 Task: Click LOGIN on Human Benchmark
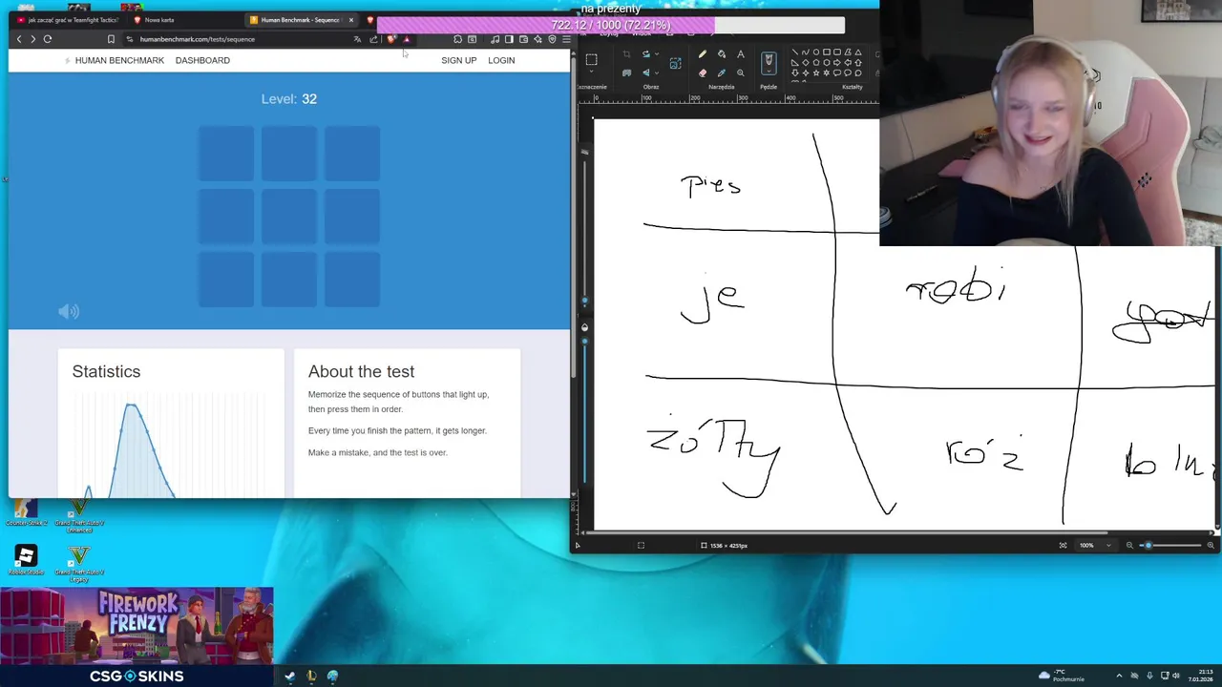pos(501,60)
